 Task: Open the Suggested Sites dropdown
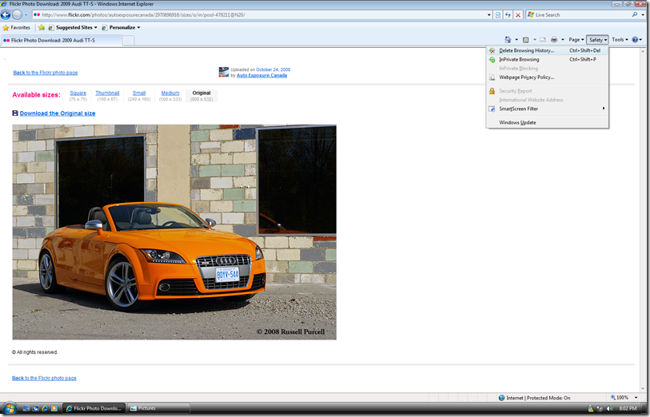point(73,27)
